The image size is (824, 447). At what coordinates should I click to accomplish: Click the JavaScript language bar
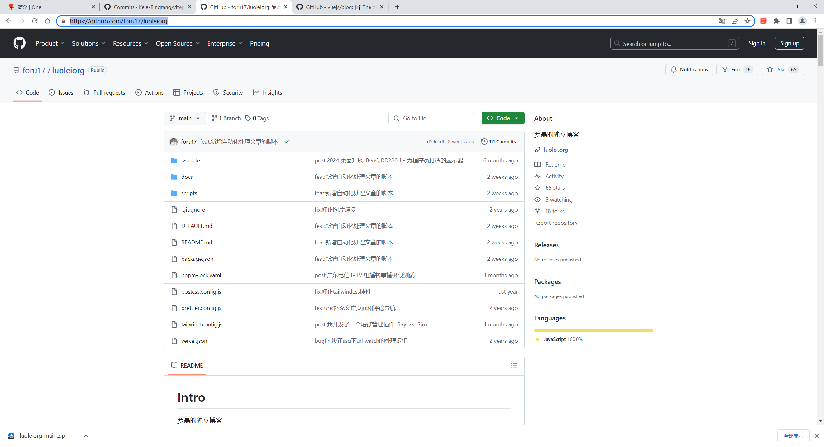[594, 330]
